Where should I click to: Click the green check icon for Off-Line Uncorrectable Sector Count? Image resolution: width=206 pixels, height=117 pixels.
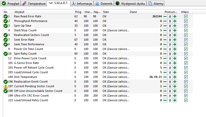(5, 91)
